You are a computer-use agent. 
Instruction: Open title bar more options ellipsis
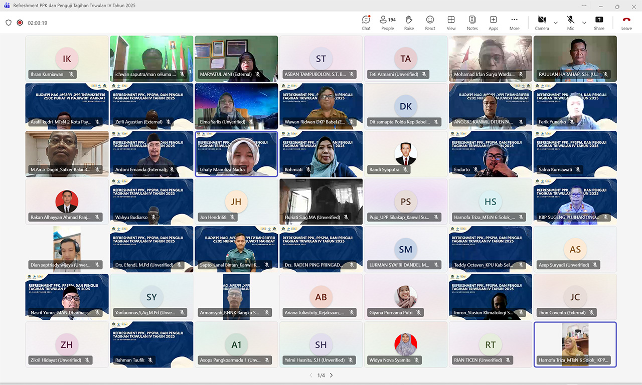pos(584,5)
